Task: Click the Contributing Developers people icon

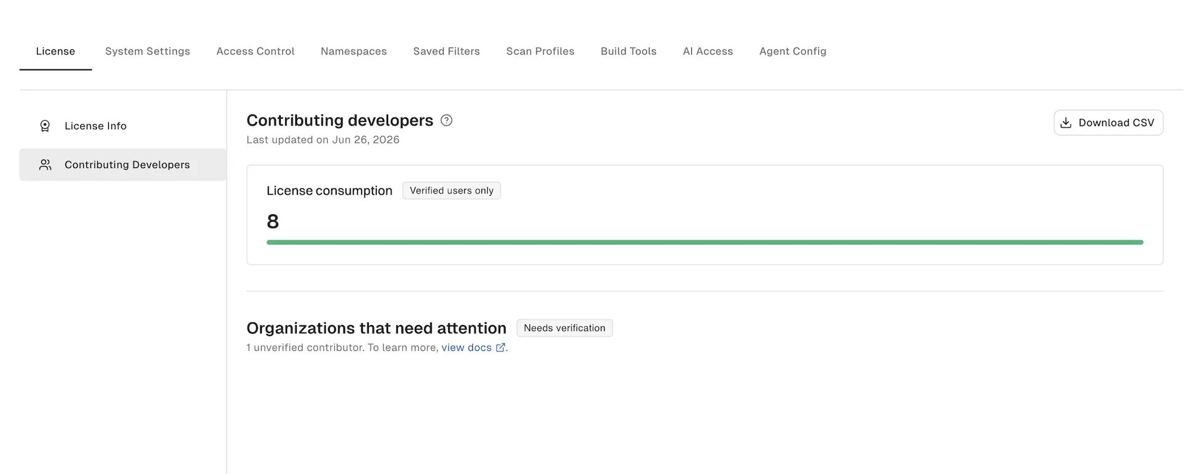Action: pyautogui.click(x=45, y=164)
